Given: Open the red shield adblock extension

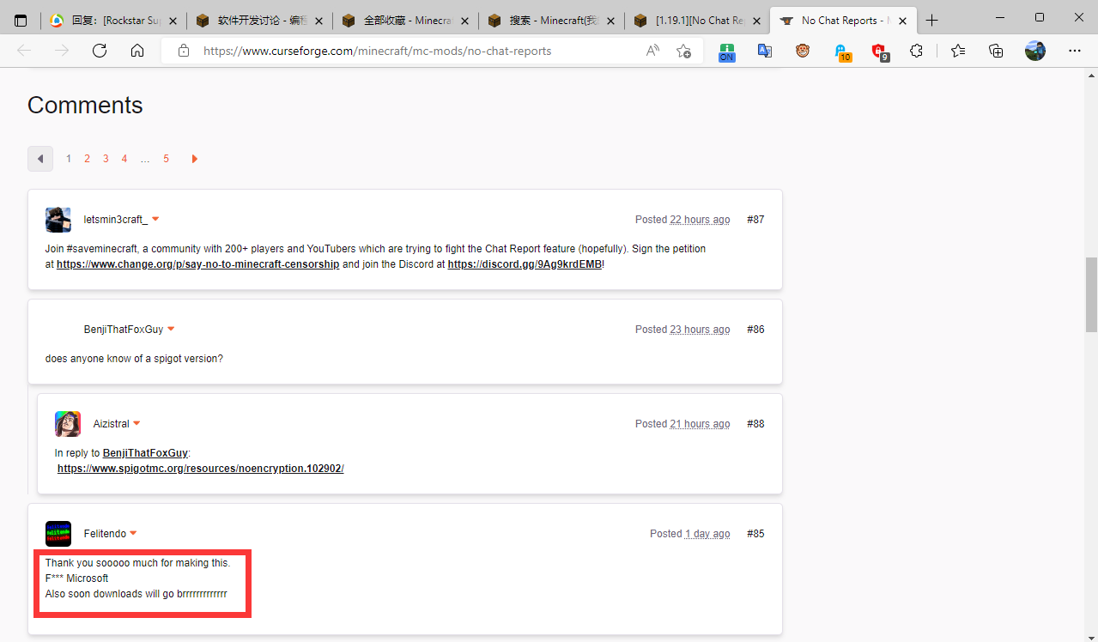Looking at the screenshot, I should [x=879, y=51].
